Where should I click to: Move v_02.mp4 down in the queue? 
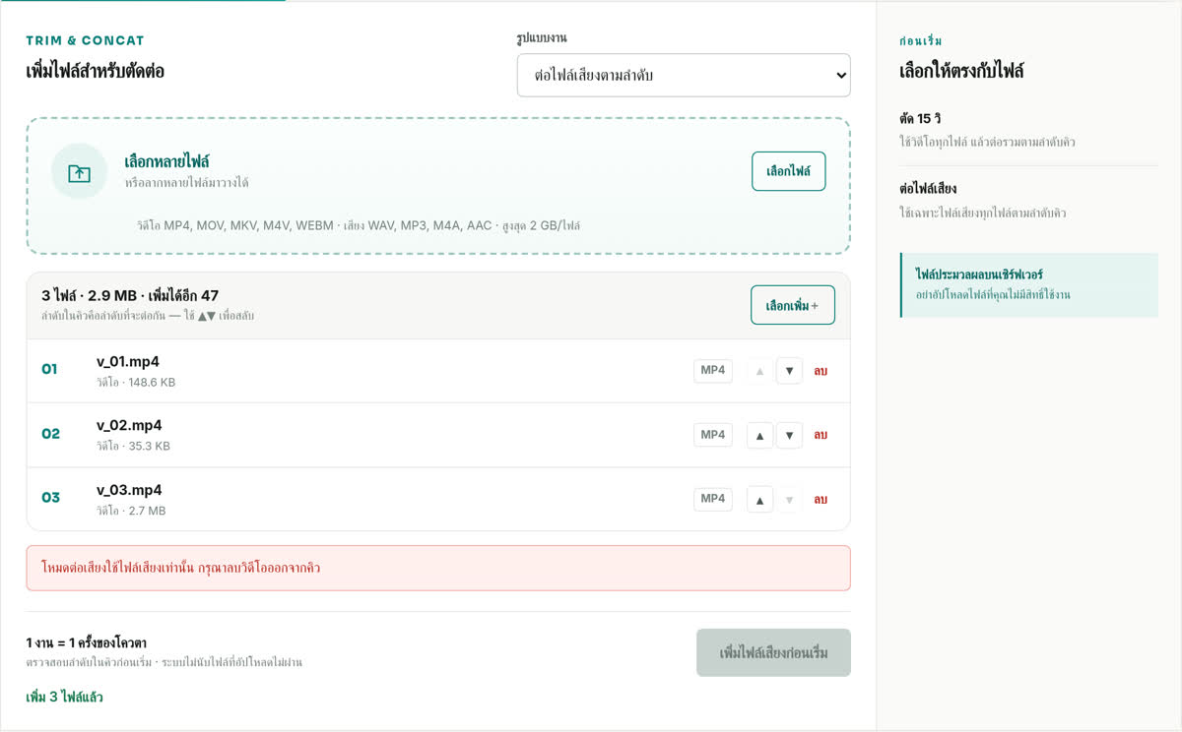tap(789, 435)
